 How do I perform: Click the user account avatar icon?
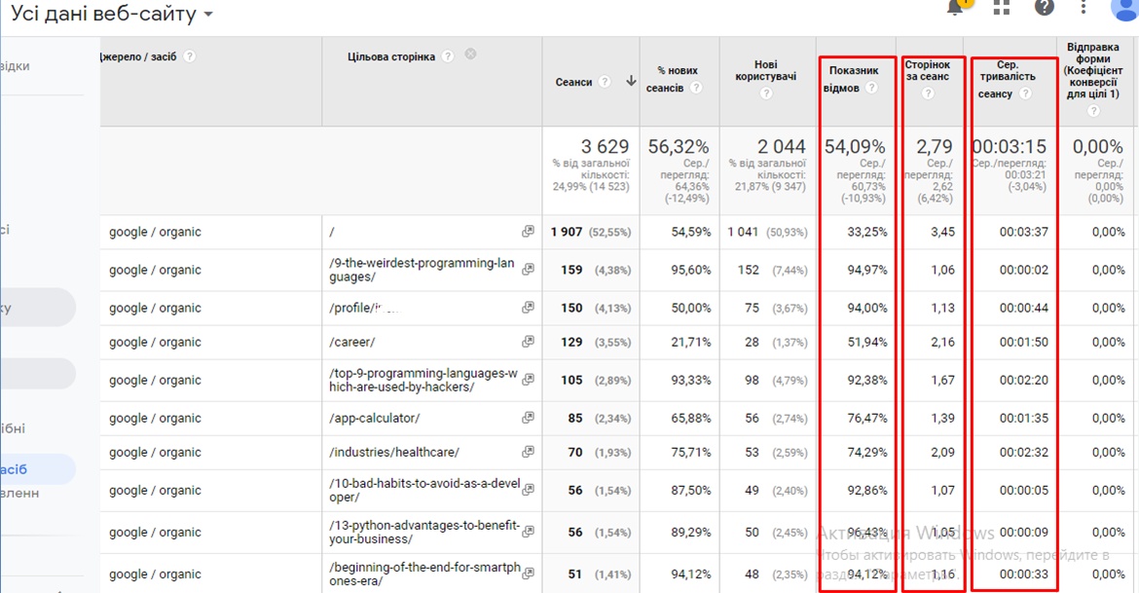tap(1122, 11)
